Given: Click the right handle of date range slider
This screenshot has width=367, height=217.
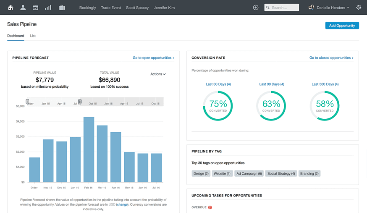Looking at the screenshot, I should 80,102.
